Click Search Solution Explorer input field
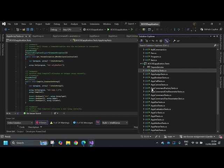This screenshot has height=168, width=224. 176,45
